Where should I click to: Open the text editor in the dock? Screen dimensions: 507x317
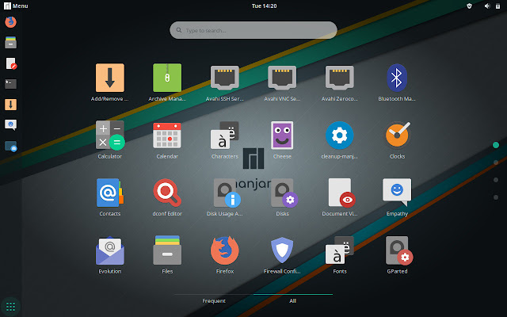click(10, 63)
